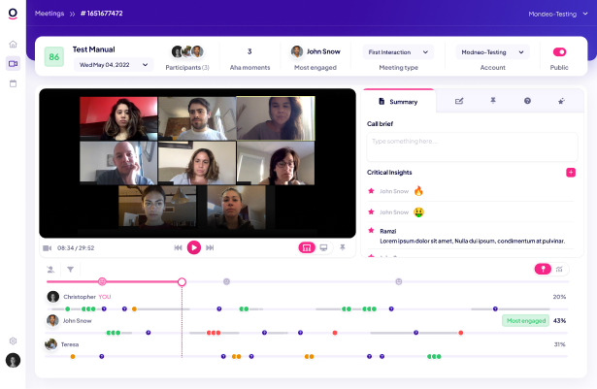Enable the insights bulb timeline view
The width and height of the screenshot is (597, 389).
(x=543, y=269)
